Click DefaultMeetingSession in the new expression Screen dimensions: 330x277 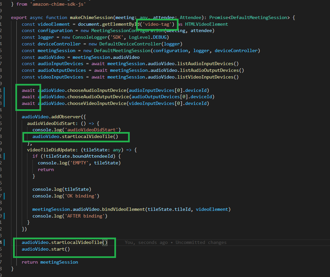coord(122,51)
